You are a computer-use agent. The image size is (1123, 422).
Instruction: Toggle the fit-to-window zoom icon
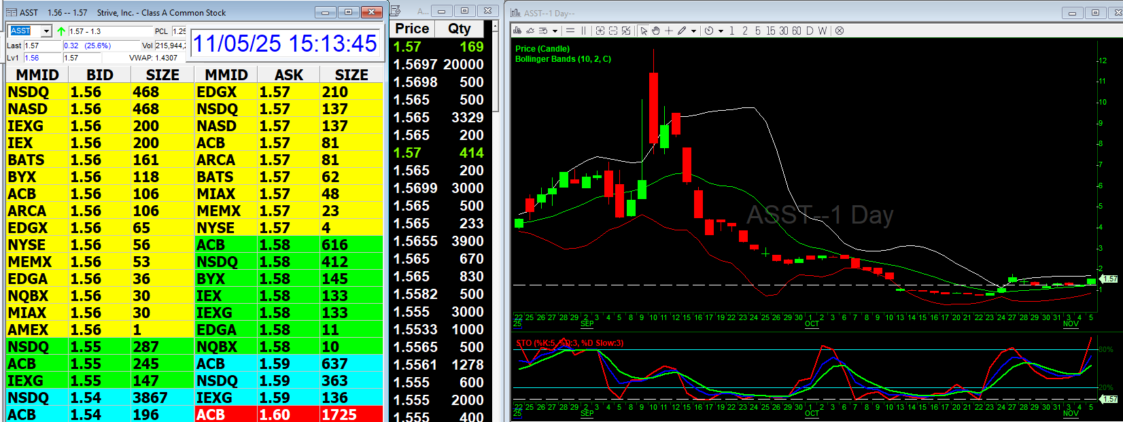625,31
